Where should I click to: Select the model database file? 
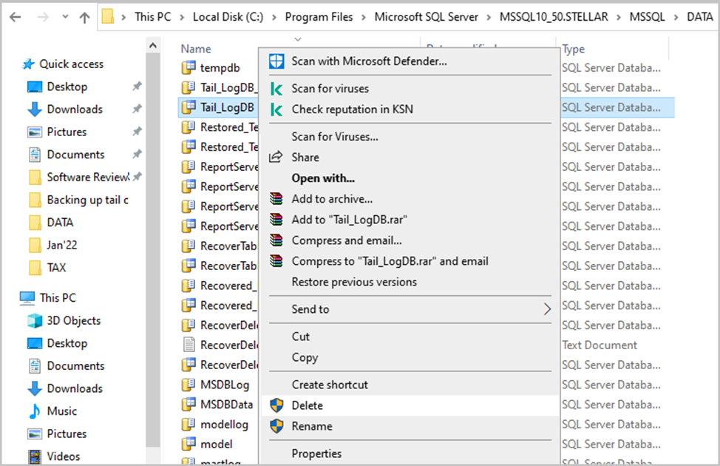tap(217, 445)
